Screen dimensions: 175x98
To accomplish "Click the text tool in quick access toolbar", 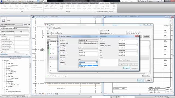I will (30, 1).
